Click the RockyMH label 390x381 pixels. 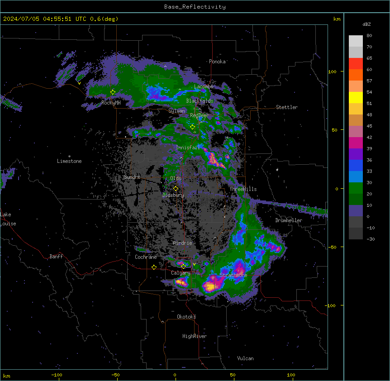tap(111, 103)
